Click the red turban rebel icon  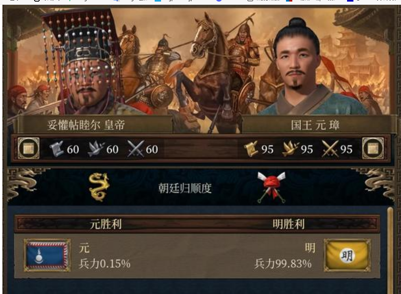tap(272, 188)
